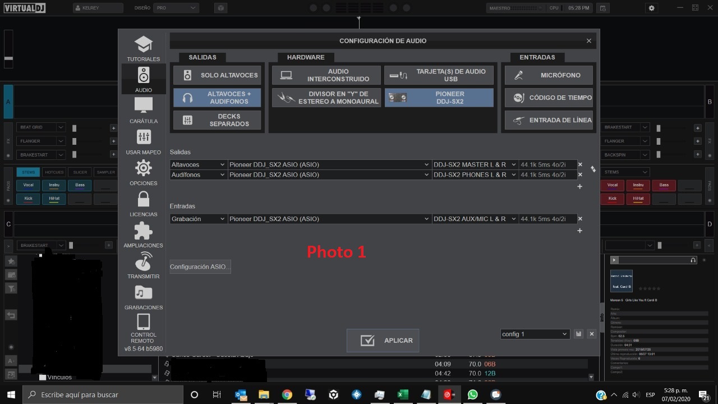Open the Configuración ASIO settings
The image size is (718, 404).
pos(200,267)
